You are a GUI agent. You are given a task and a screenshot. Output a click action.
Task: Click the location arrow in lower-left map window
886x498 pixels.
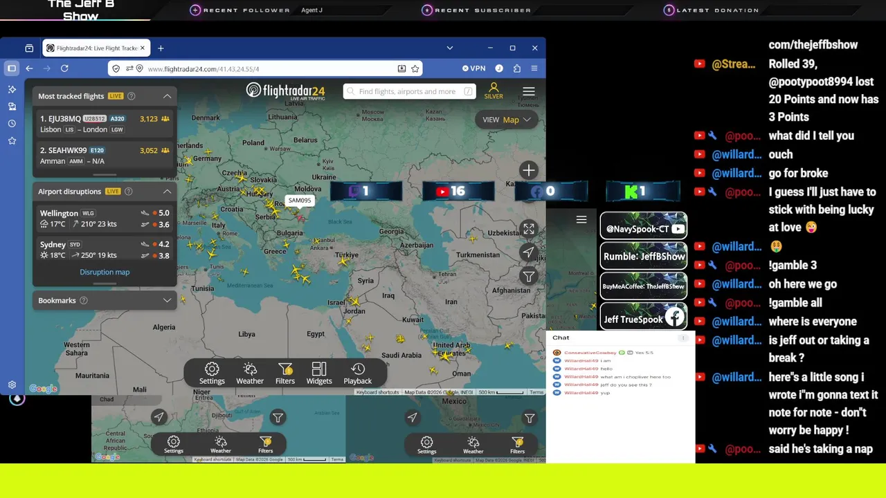click(159, 417)
